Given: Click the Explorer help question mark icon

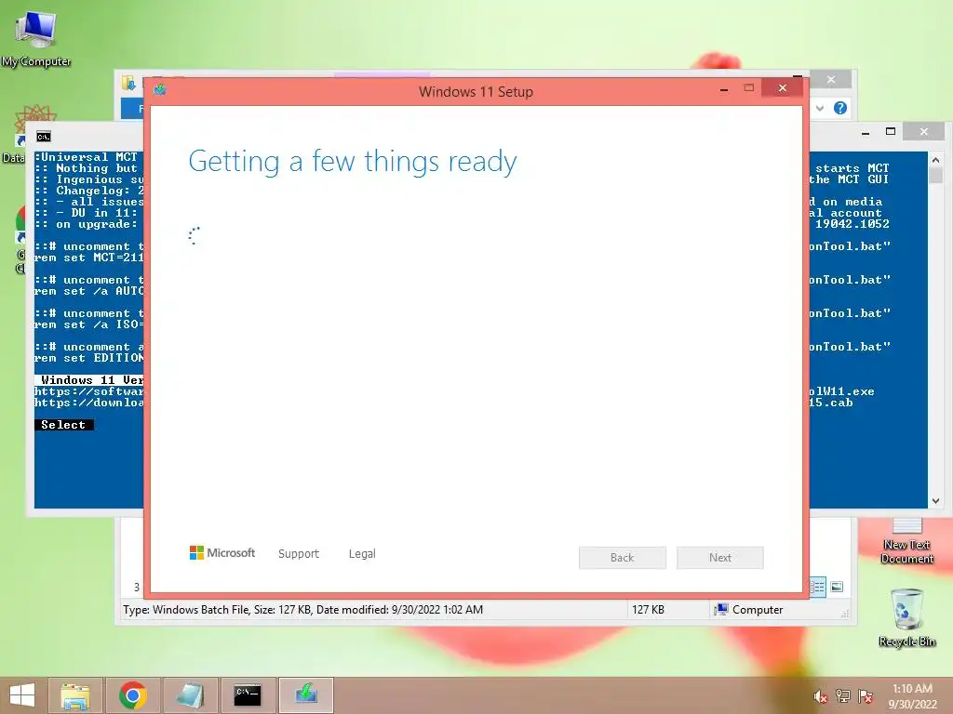Looking at the screenshot, I should [840, 108].
